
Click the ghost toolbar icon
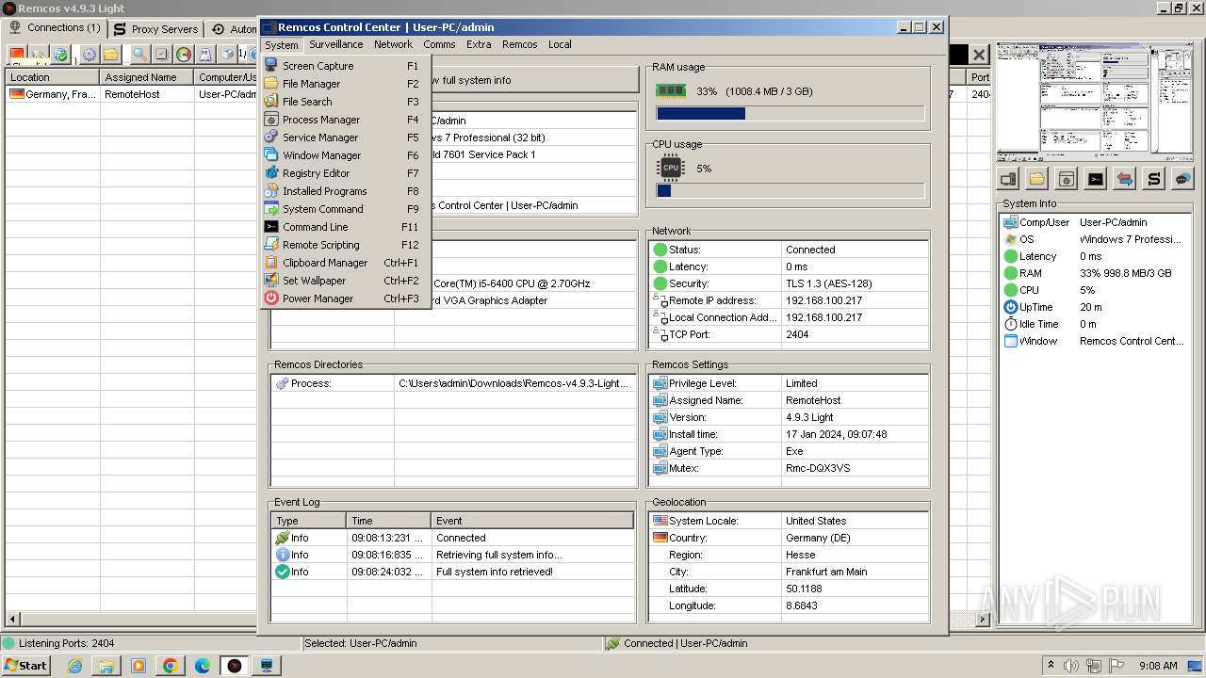click(x=205, y=55)
